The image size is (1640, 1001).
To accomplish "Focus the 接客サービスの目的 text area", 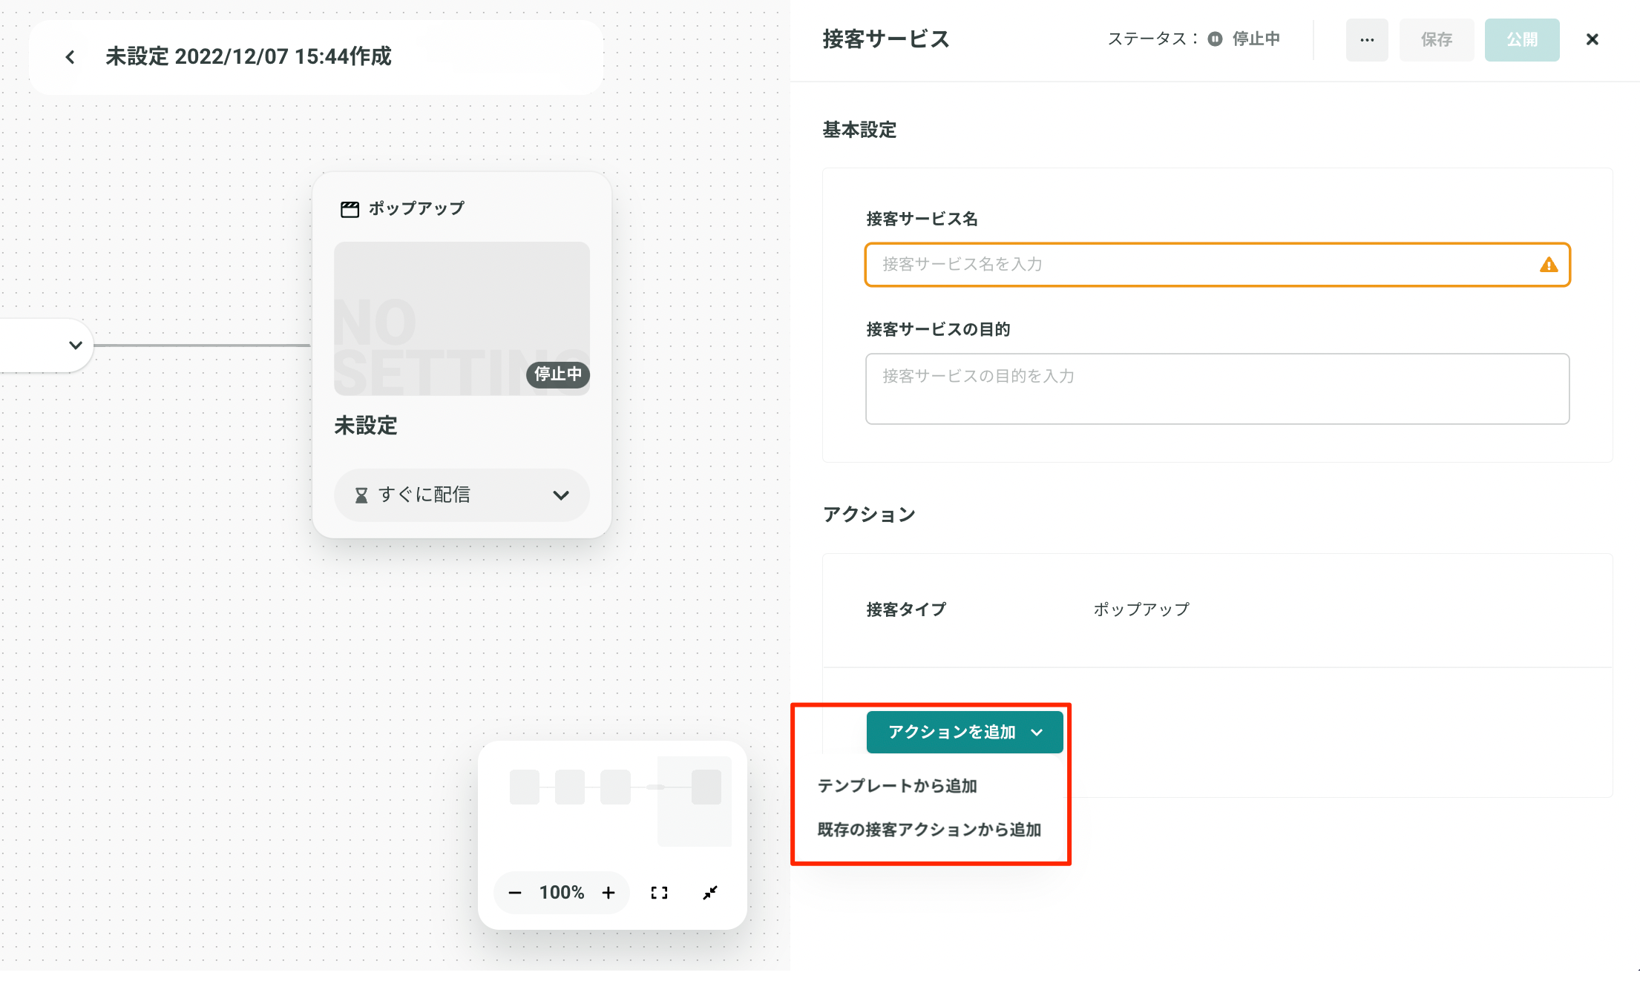I will (1217, 389).
